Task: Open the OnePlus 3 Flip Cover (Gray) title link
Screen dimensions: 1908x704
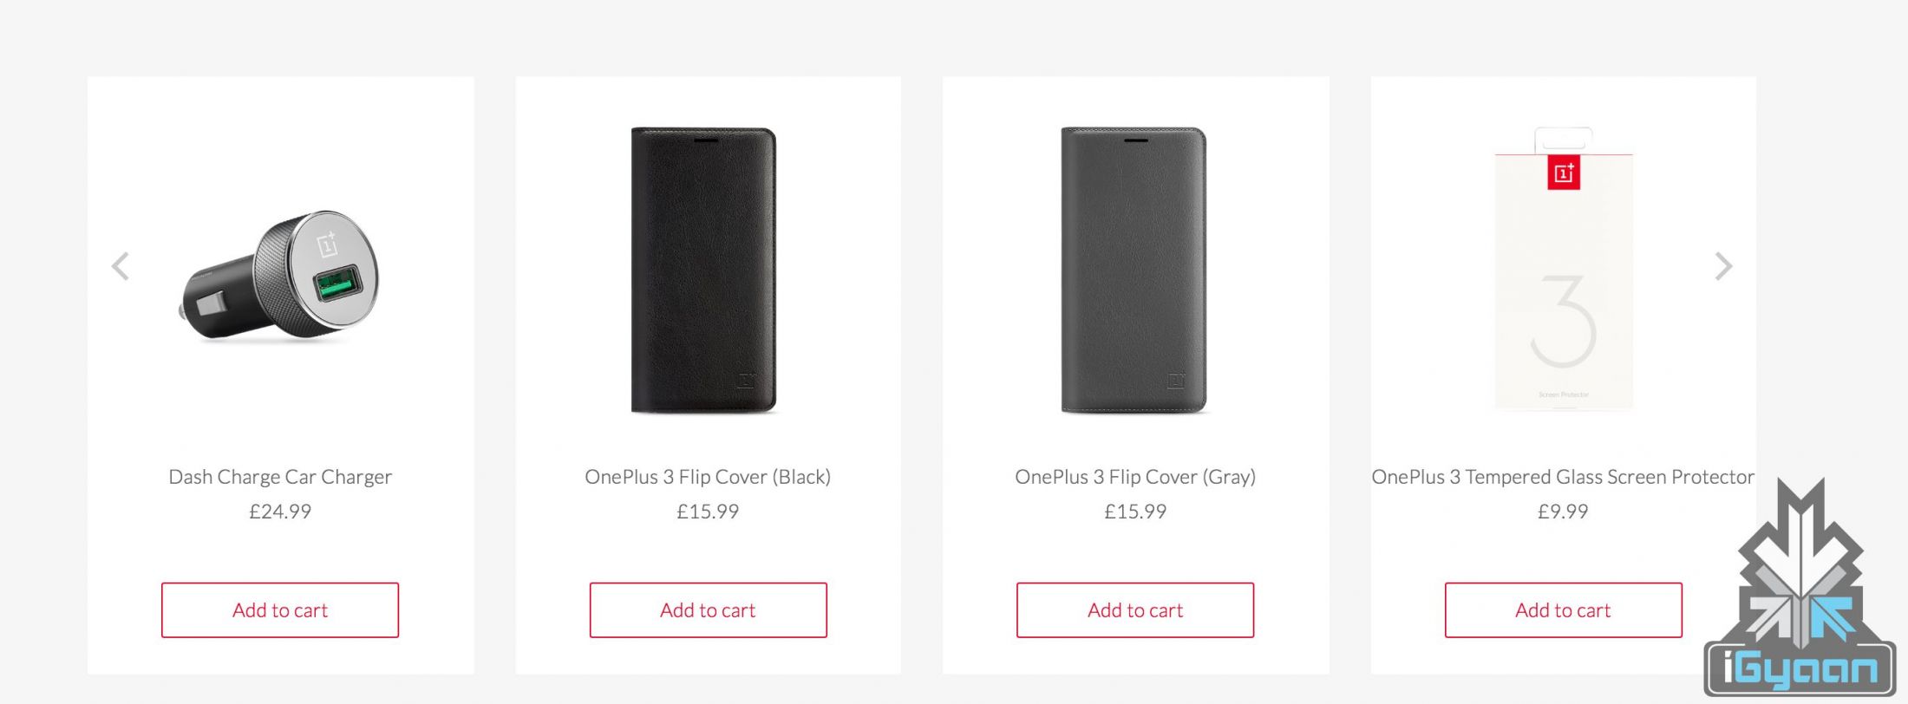Action: click(1135, 477)
